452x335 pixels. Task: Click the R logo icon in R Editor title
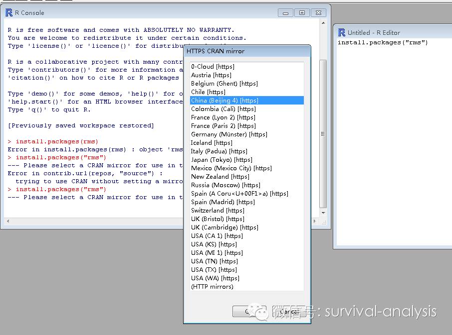pos(342,32)
